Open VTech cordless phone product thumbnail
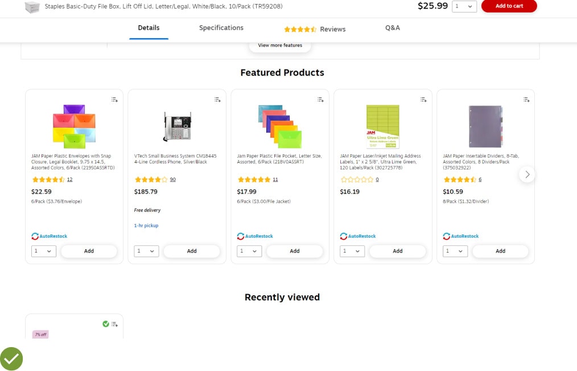Viewport: 577px width, 371px height. [177, 125]
